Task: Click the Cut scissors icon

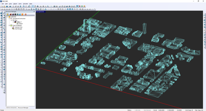Action: [x=14, y=6]
